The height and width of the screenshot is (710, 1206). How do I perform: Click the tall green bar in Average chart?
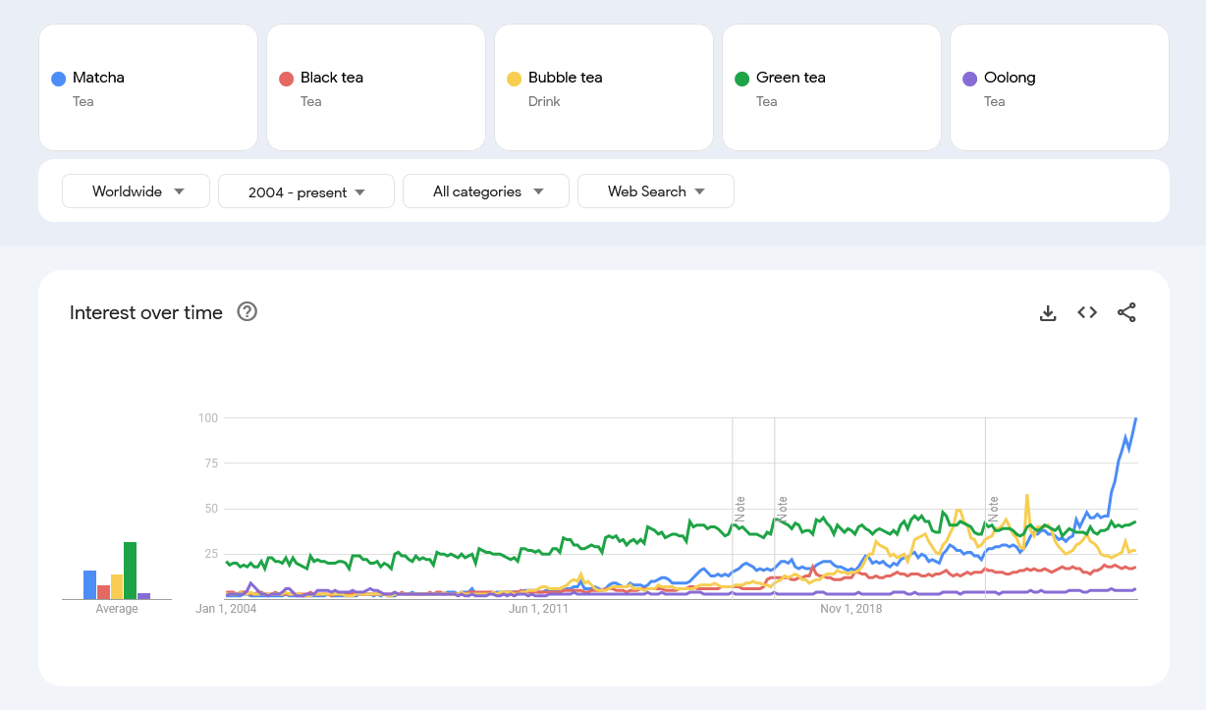[x=130, y=571]
